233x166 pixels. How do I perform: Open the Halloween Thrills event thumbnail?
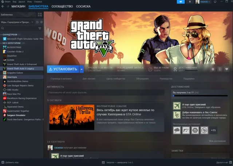click(72, 117)
